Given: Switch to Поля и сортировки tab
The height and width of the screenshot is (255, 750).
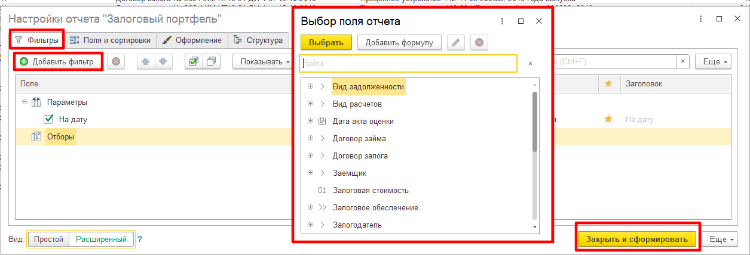Looking at the screenshot, I should [x=111, y=41].
